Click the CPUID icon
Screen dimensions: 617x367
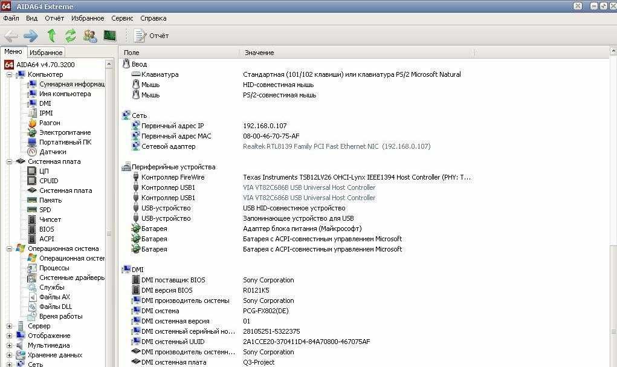[x=32, y=181]
